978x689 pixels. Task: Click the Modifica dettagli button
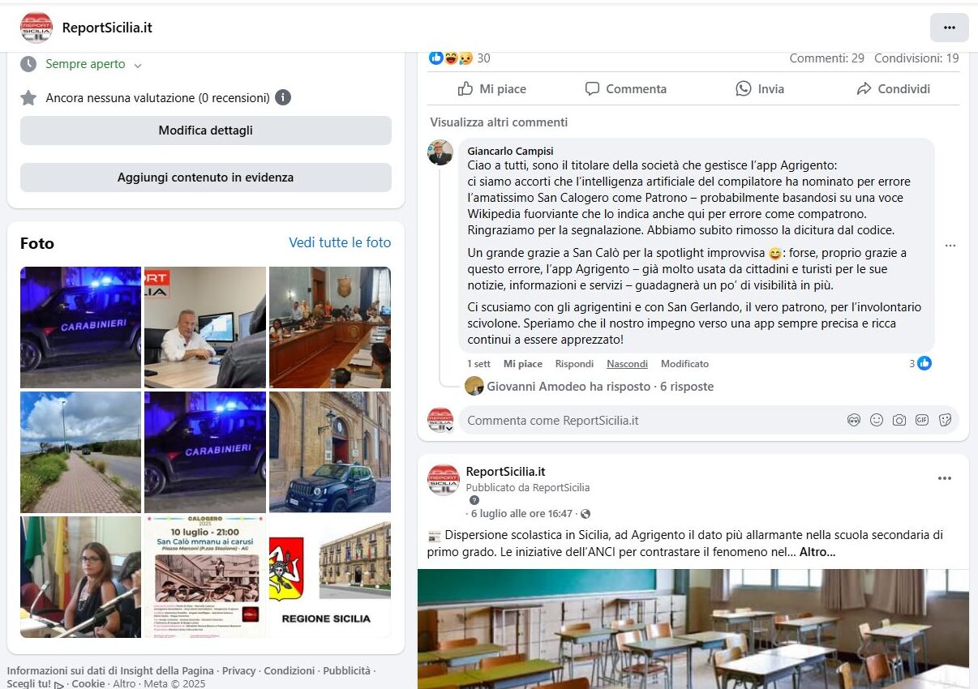pos(206,131)
